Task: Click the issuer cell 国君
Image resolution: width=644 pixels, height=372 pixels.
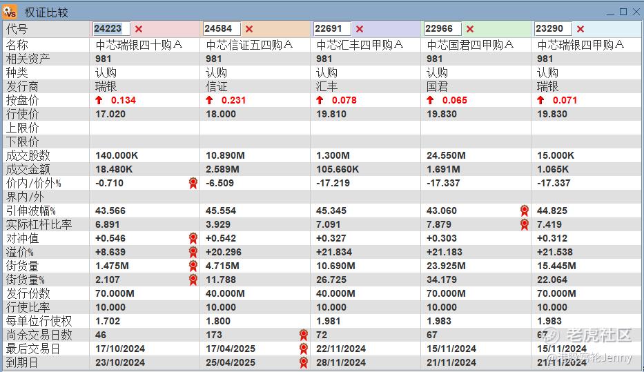Action: point(438,86)
